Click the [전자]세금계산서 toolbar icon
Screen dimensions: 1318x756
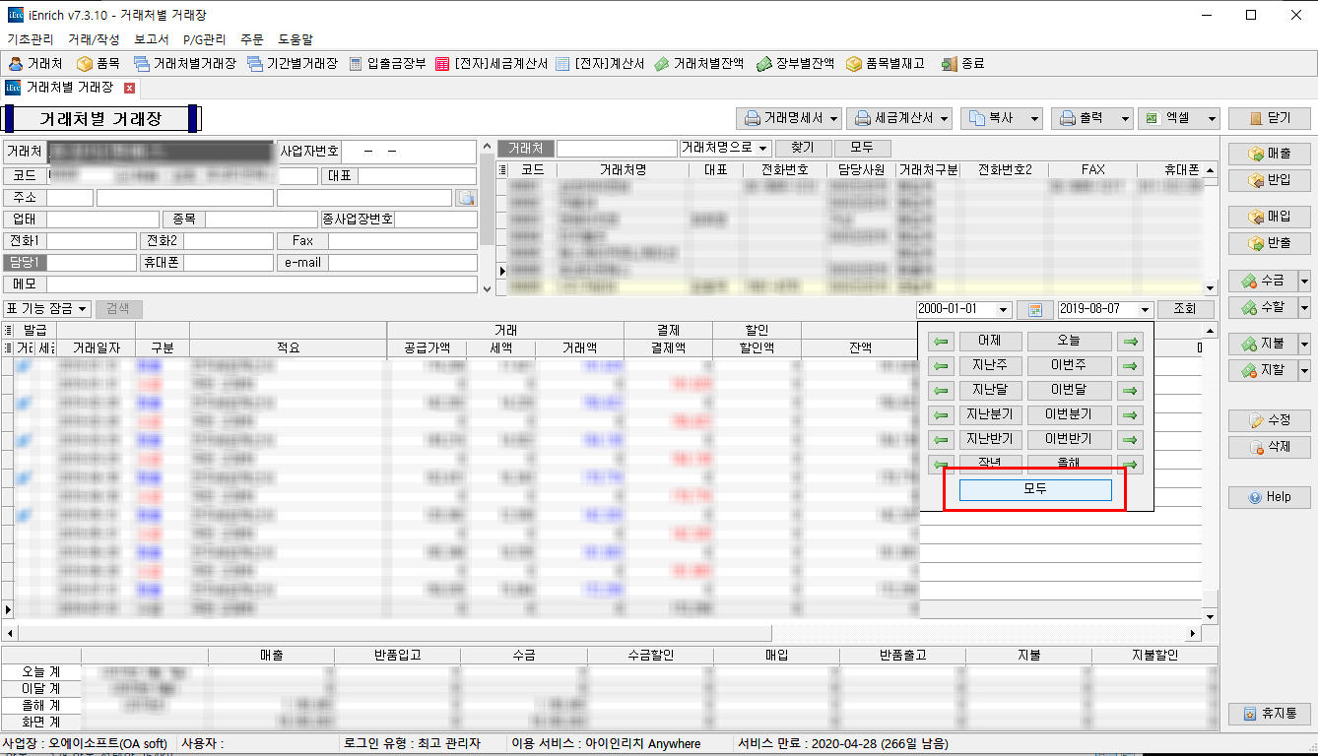click(x=443, y=63)
